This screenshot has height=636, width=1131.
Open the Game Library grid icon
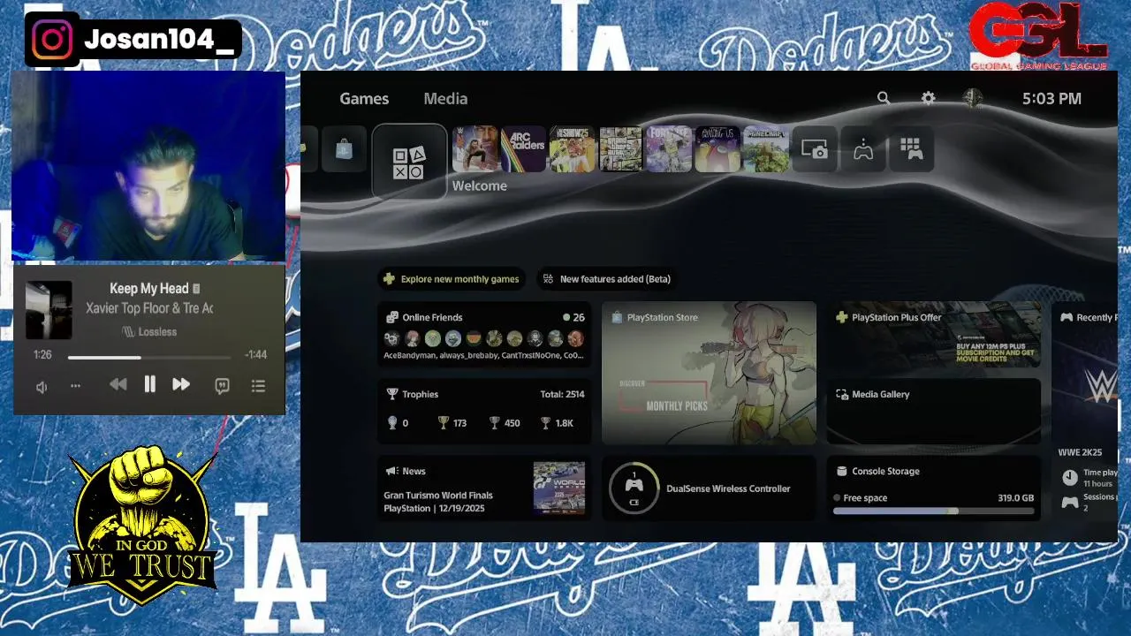click(911, 149)
